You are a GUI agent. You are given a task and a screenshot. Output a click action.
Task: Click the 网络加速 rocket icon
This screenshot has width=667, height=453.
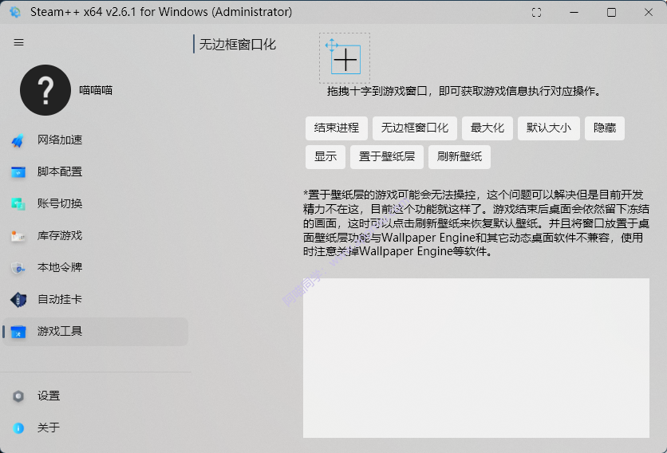pos(18,140)
